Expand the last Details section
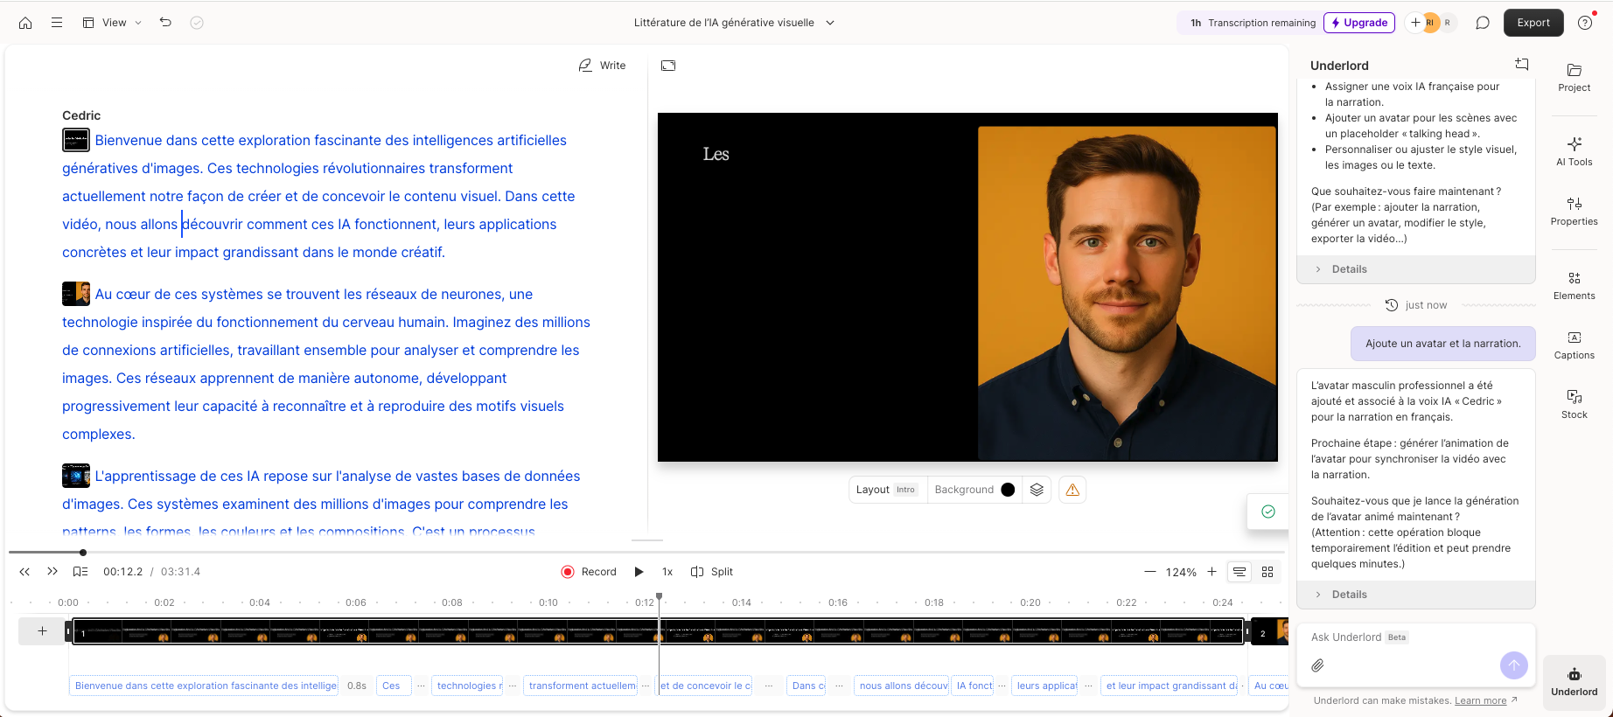Viewport: 1613px width, 717px height. click(x=1349, y=595)
